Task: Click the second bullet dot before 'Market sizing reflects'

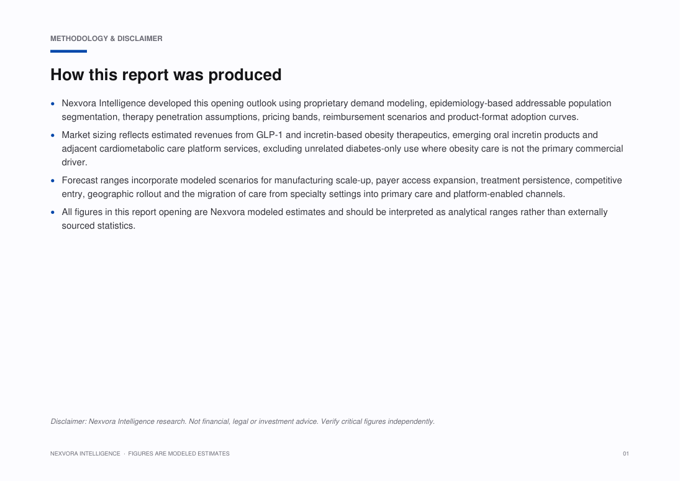Action: tap(52, 135)
